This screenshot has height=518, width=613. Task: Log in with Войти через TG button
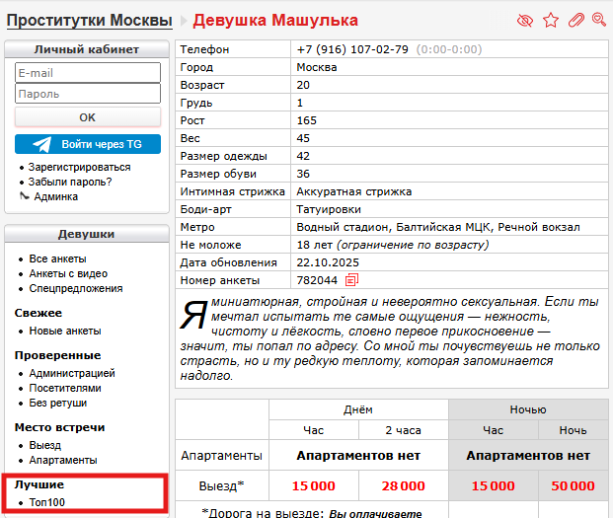click(x=88, y=144)
